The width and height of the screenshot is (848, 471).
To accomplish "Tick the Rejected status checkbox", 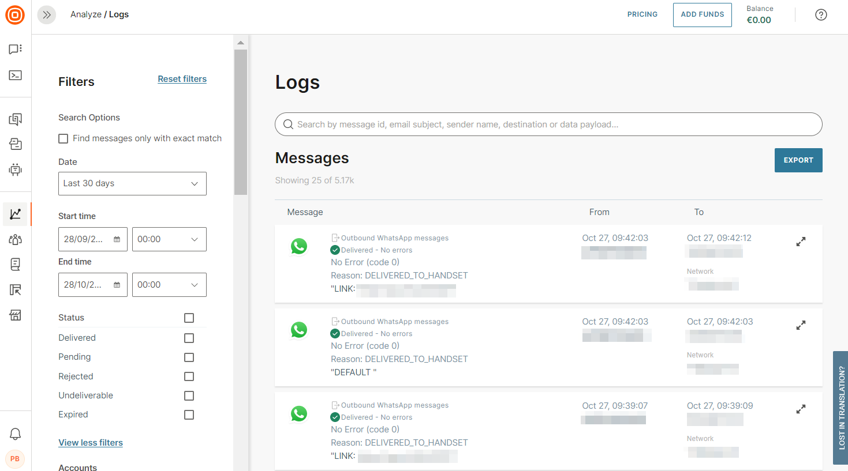I will click(x=189, y=376).
